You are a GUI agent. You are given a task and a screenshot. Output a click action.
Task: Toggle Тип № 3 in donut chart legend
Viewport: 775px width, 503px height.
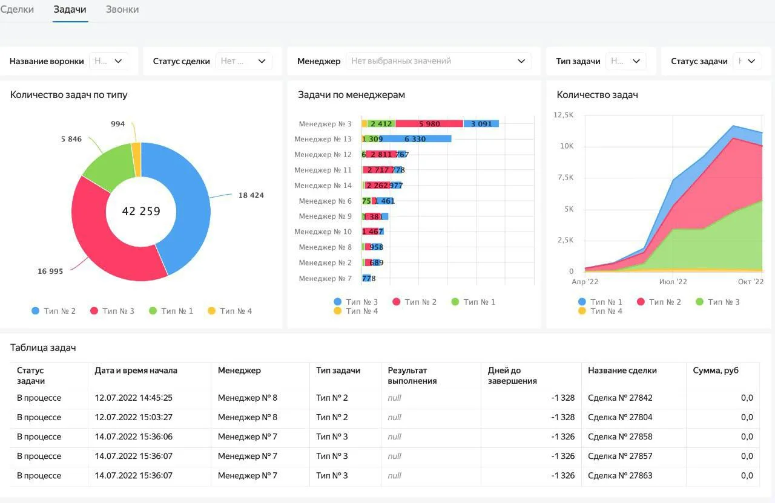pyautogui.click(x=112, y=311)
